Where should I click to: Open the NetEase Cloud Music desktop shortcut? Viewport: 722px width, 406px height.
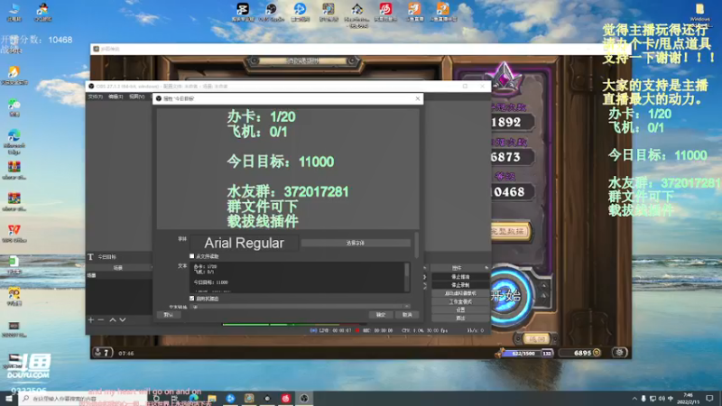click(x=385, y=12)
